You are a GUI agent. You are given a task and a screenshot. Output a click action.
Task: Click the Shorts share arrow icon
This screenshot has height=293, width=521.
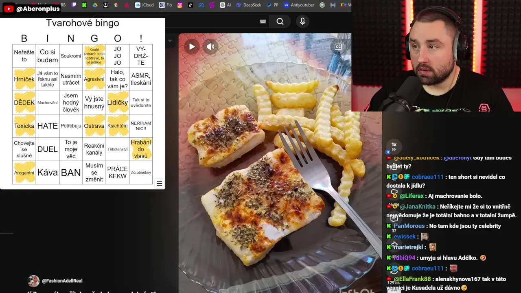pos(394,245)
